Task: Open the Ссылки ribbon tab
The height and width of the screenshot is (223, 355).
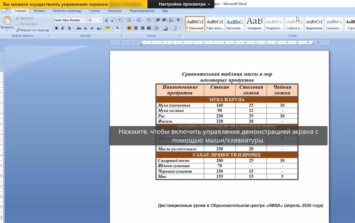Action: [x=95, y=11]
